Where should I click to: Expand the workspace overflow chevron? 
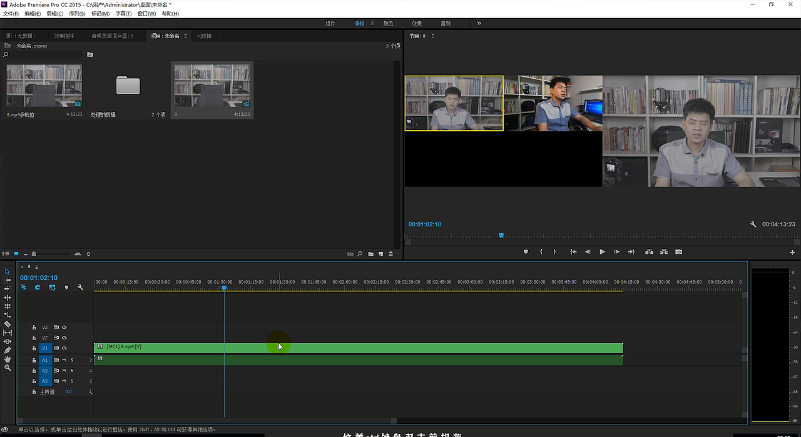(479, 23)
